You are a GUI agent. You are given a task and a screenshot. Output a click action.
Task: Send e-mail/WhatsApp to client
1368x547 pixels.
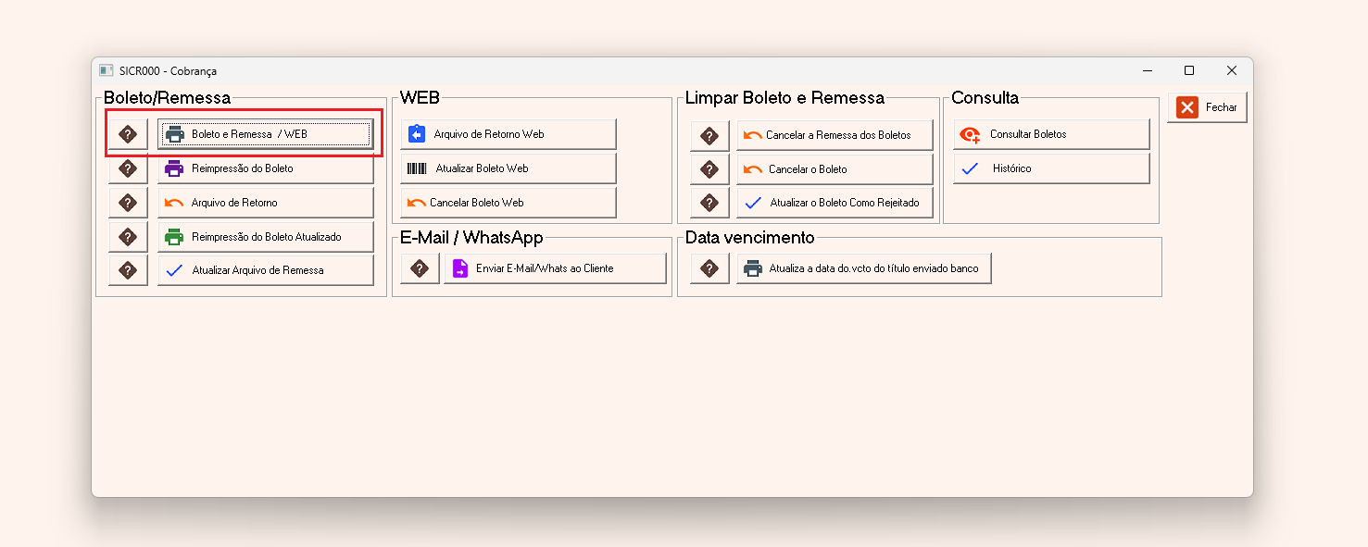555,268
